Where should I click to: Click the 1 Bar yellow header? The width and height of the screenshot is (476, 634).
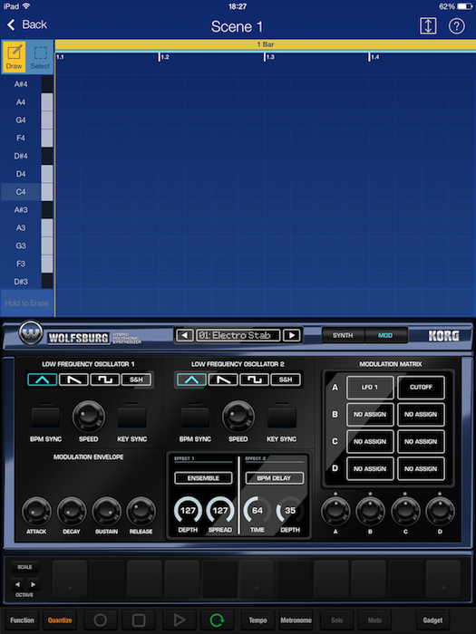coord(266,44)
